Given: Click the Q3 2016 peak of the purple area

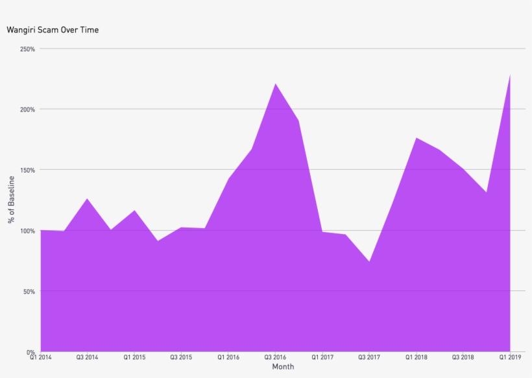Looking at the screenshot, I should point(275,85).
